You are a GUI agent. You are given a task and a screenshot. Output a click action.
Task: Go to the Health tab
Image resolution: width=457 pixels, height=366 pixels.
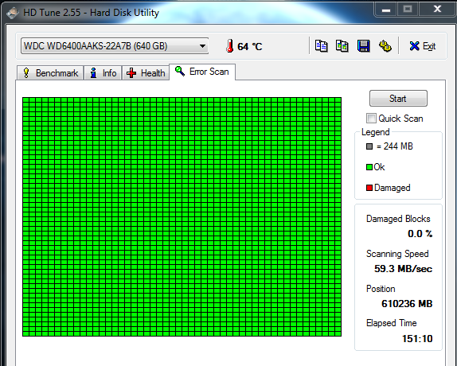pos(146,72)
